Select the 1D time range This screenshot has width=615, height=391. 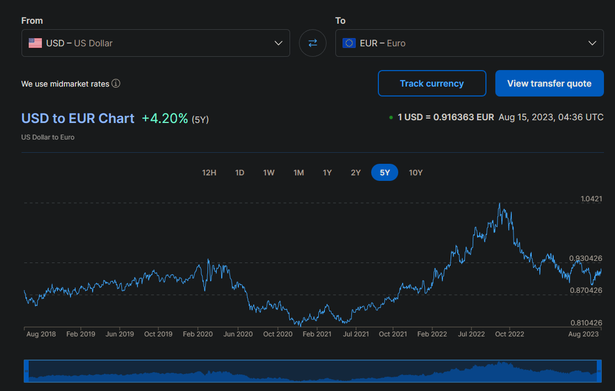tap(239, 173)
